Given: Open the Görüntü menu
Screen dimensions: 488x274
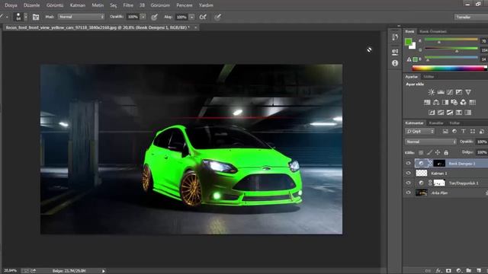Looking at the screenshot, I should tap(55, 5).
